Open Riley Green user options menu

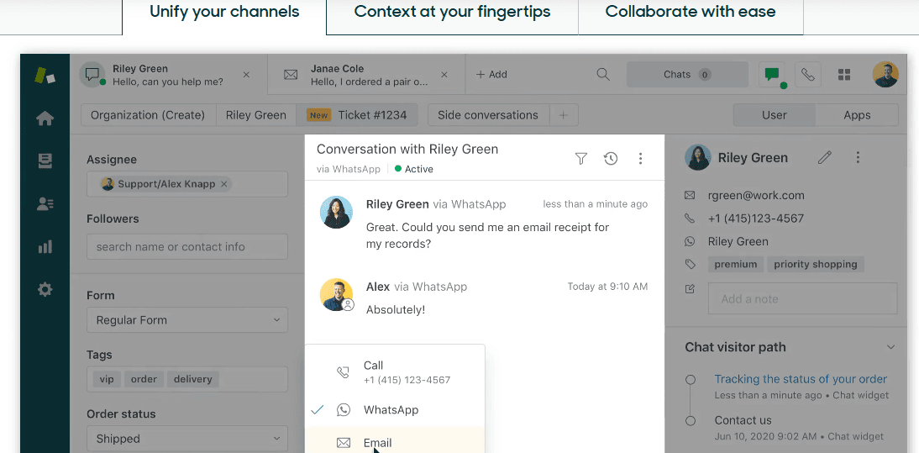pyautogui.click(x=858, y=157)
